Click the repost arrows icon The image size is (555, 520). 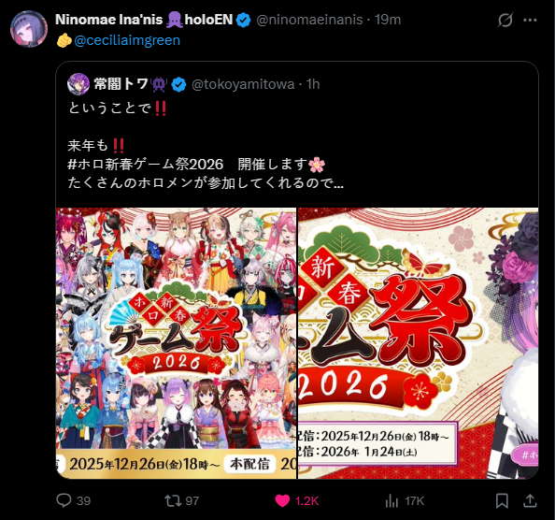click(x=172, y=500)
